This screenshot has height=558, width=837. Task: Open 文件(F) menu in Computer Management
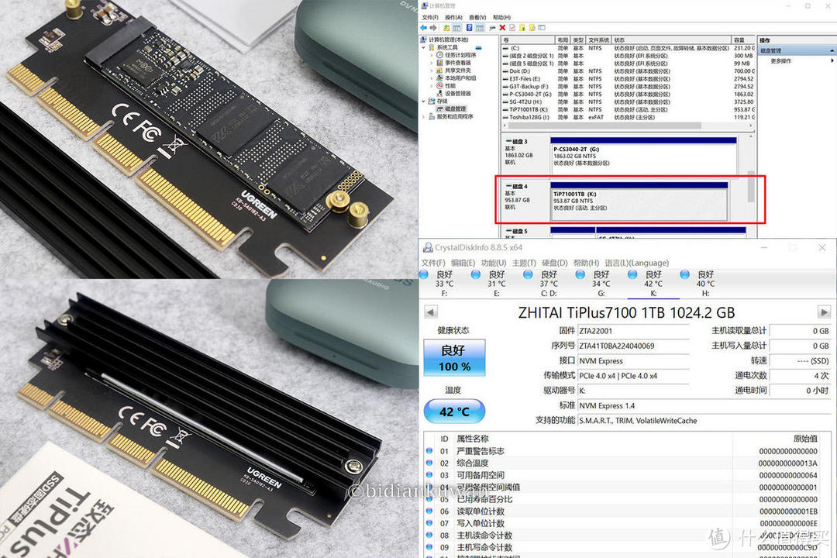click(429, 17)
